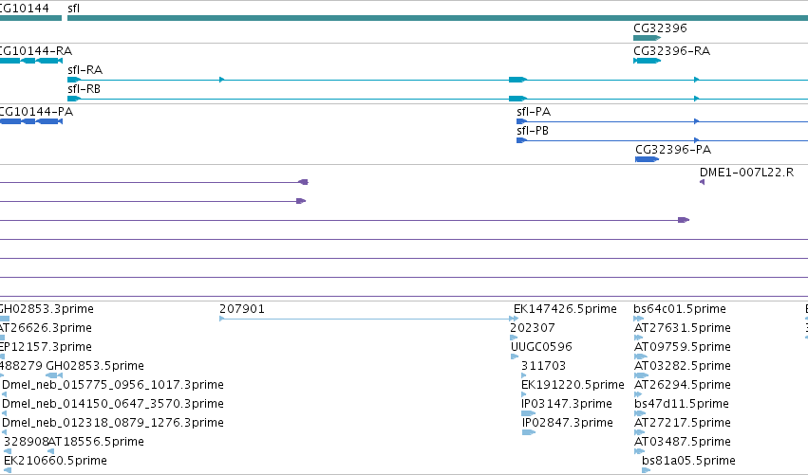This screenshot has width=808, height=475.
Task: Click the IP02847.3prime arrow glyph
Action: [529, 432]
